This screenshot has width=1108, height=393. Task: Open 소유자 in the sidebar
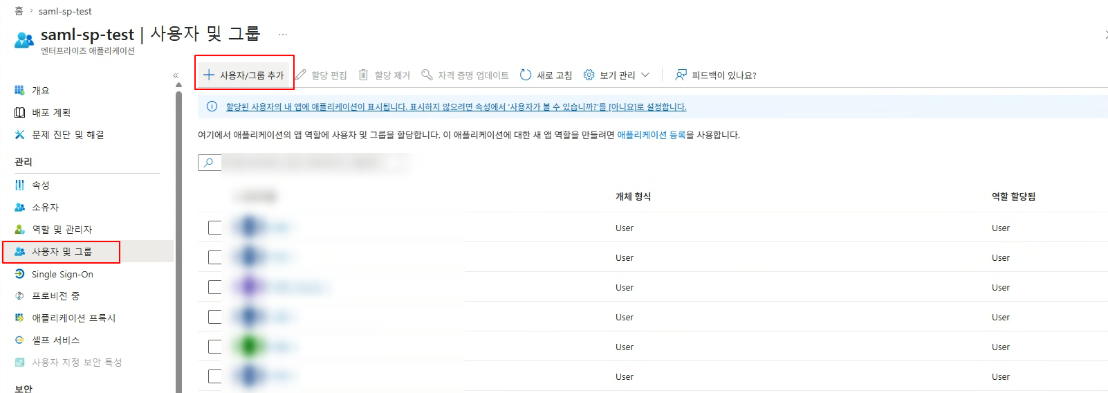point(45,207)
